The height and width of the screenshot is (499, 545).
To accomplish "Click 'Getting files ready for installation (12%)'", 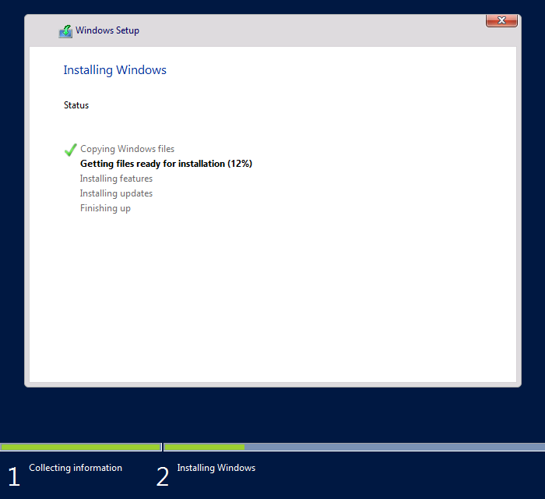I will (x=166, y=164).
